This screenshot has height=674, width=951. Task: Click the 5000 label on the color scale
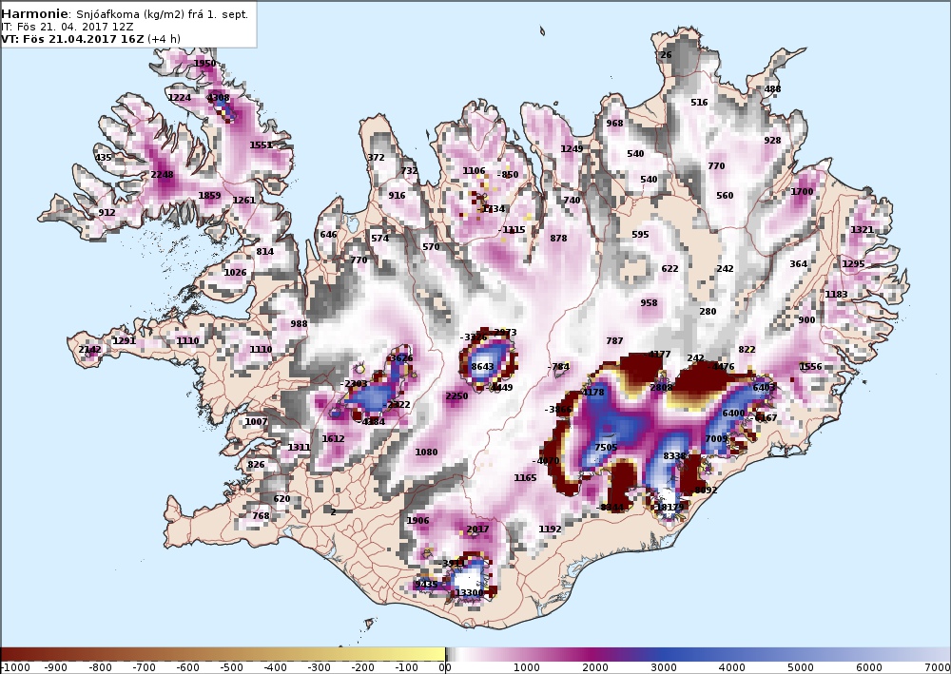(x=801, y=667)
